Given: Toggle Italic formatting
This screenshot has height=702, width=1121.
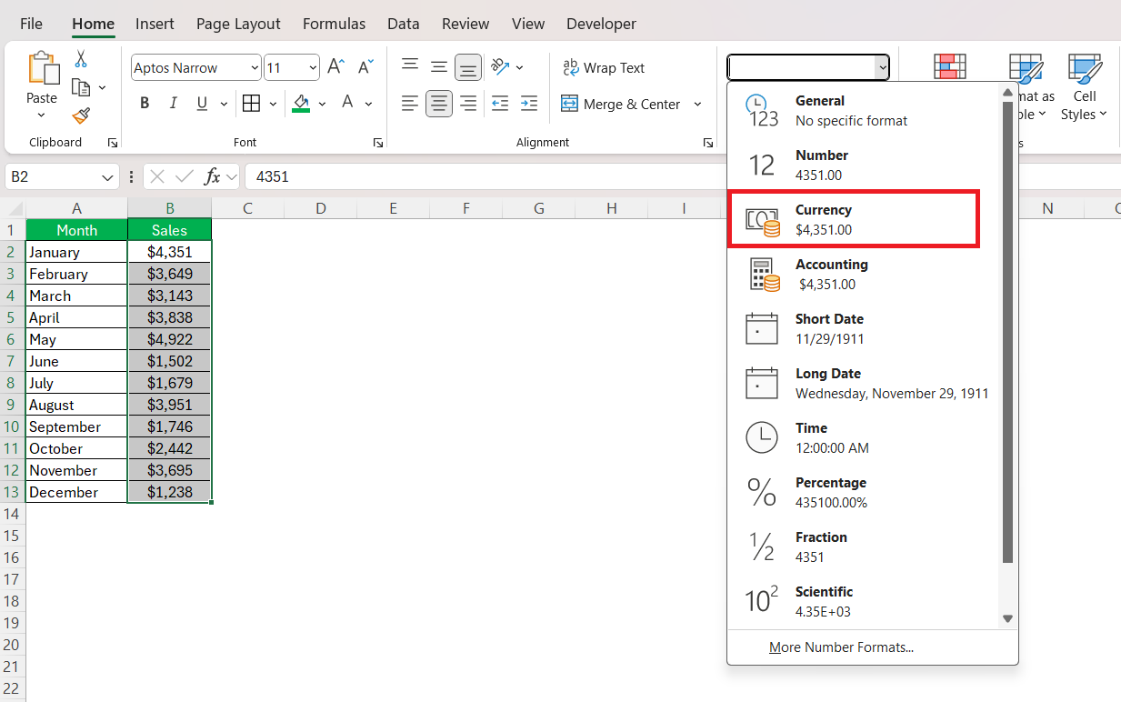Looking at the screenshot, I should (173, 104).
